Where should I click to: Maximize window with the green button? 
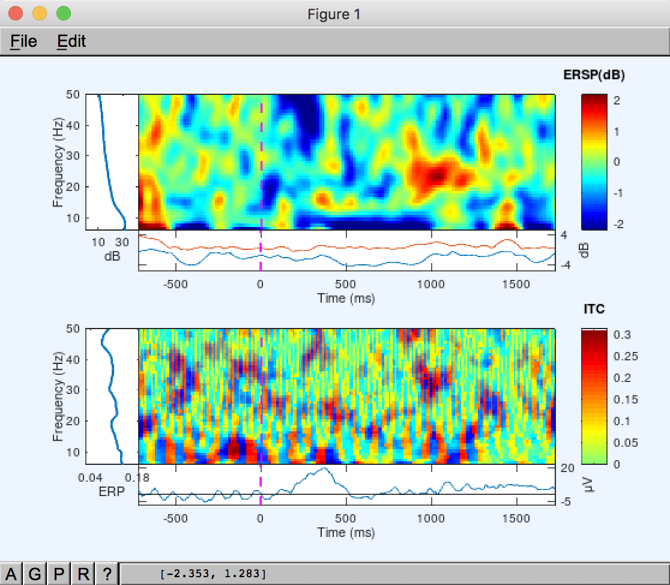pyautogui.click(x=63, y=13)
